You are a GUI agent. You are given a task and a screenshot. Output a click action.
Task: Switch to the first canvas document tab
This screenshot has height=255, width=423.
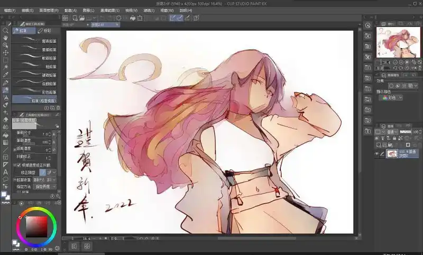76,25
